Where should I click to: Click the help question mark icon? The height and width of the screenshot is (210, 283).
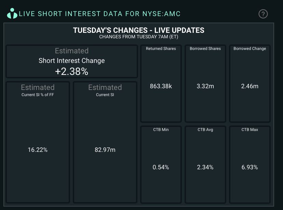point(263,14)
